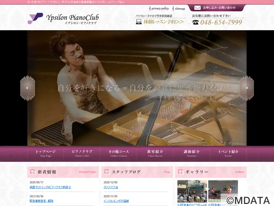The height and width of the screenshot is (206, 274).
Task: Open the トップページ navigation item
Action: (x=46, y=153)
